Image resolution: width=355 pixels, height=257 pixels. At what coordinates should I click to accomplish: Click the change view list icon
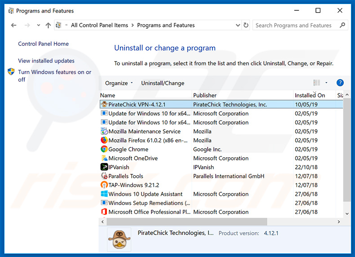point(317,83)
